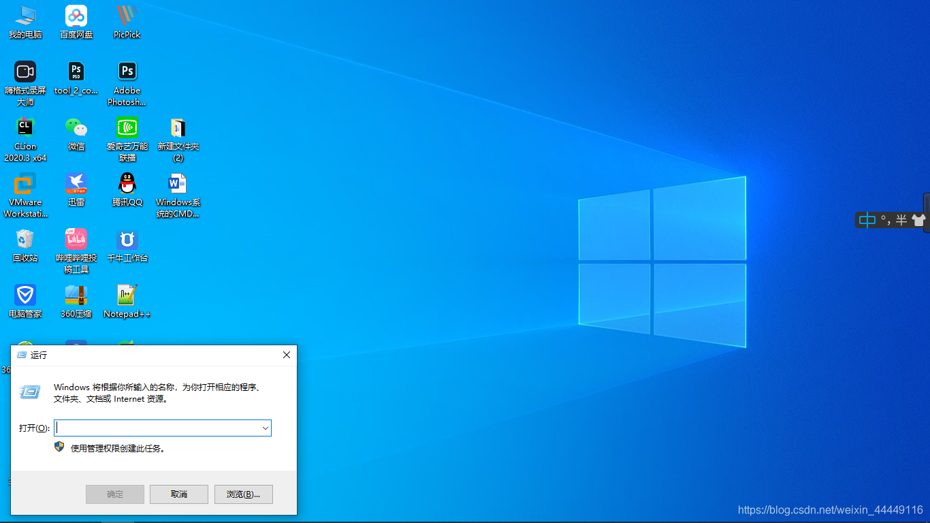This screenshot has width=930, height=523.
Task: Close the 运行 dialog window
Action: [x=287, y=355]
